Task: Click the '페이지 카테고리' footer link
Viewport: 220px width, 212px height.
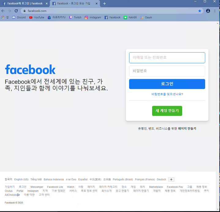Action: [108, 187]
